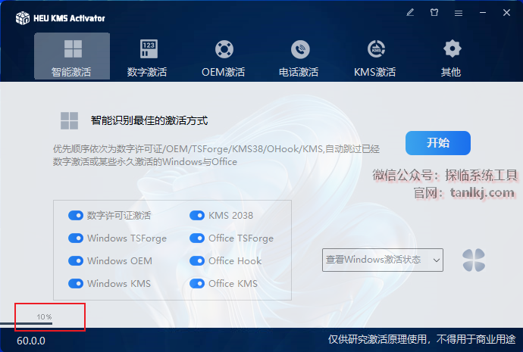Click the four-leaf clover icon

(x=474, y=260)
